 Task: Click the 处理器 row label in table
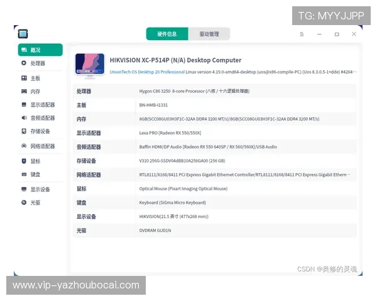(x=84, y=91)
